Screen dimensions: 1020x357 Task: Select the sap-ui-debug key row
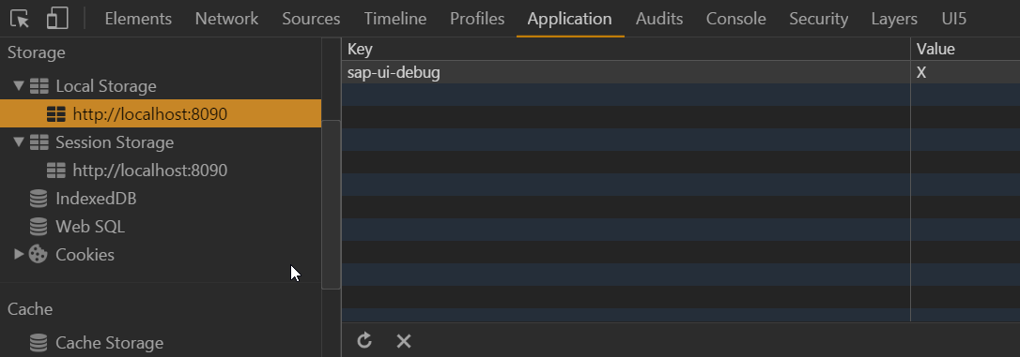pos(680,72)
